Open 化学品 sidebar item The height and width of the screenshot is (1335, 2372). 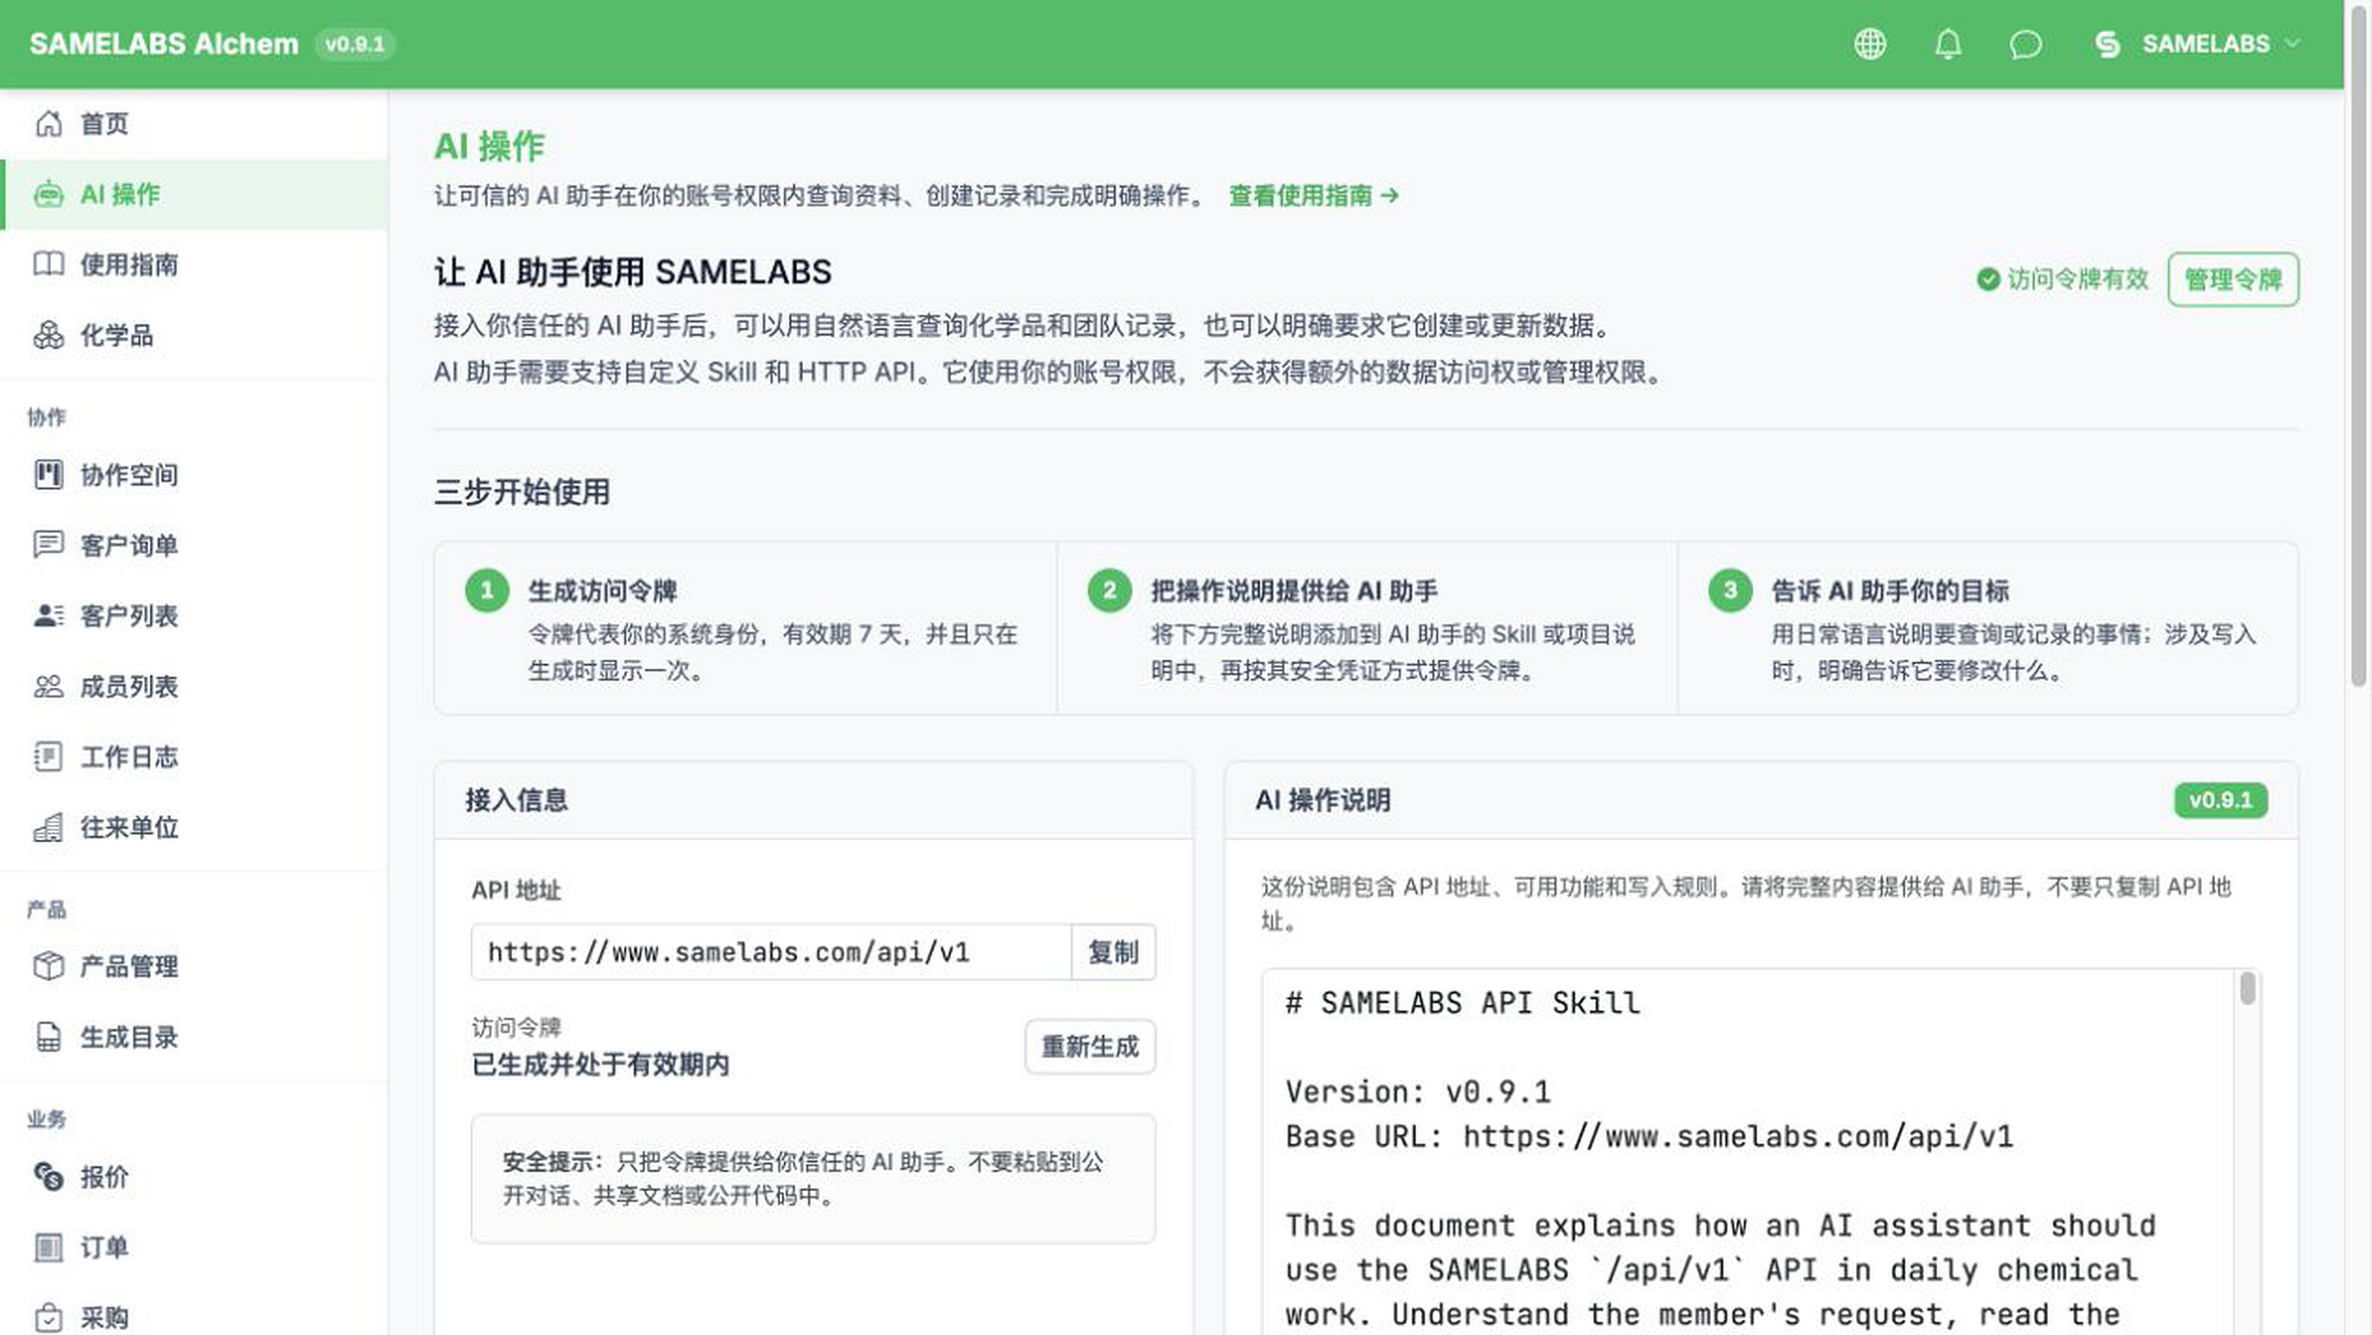(x=194, y=335)
